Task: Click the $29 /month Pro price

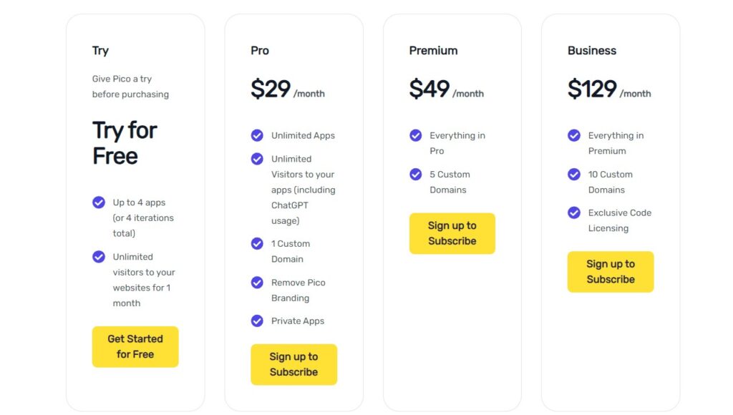Action: (287, 89)
